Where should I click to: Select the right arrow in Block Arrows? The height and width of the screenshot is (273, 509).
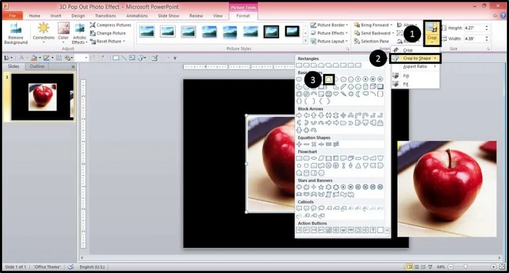point(299,116)
